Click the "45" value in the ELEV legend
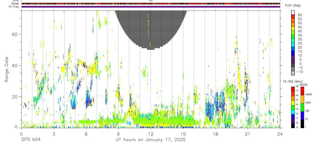This screenshot has width=315, height=145. 300,27
